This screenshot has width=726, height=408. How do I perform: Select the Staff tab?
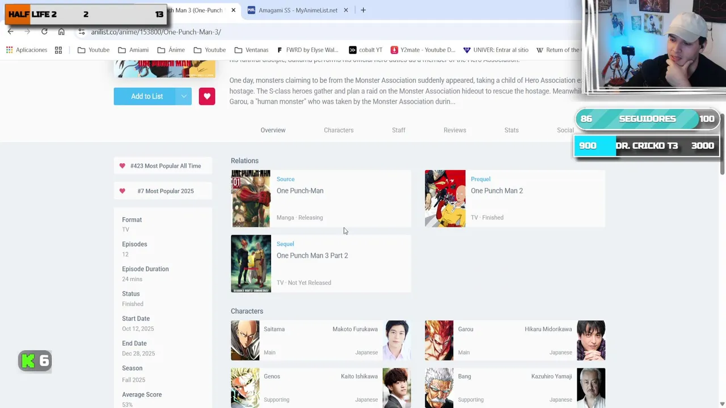click(399, 130)
